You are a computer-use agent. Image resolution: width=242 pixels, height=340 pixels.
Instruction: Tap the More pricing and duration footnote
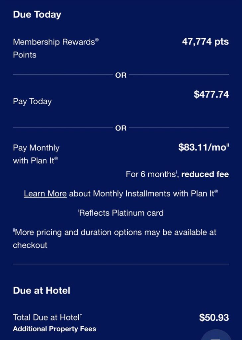point(115,239)
